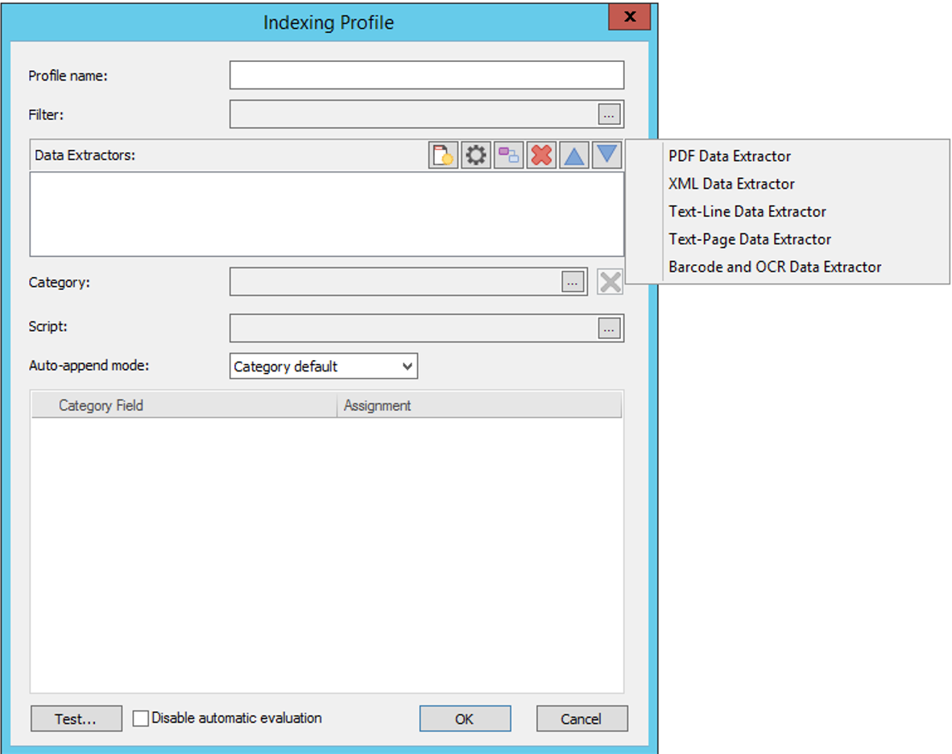
Task: Click inside the Profile name field
Action: click(x=427, y=74)
